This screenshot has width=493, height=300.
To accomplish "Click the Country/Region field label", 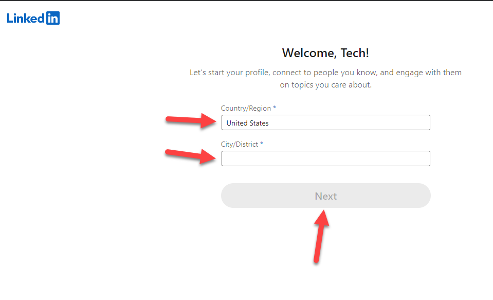I will pyautogui.click(x=246, y=108).
